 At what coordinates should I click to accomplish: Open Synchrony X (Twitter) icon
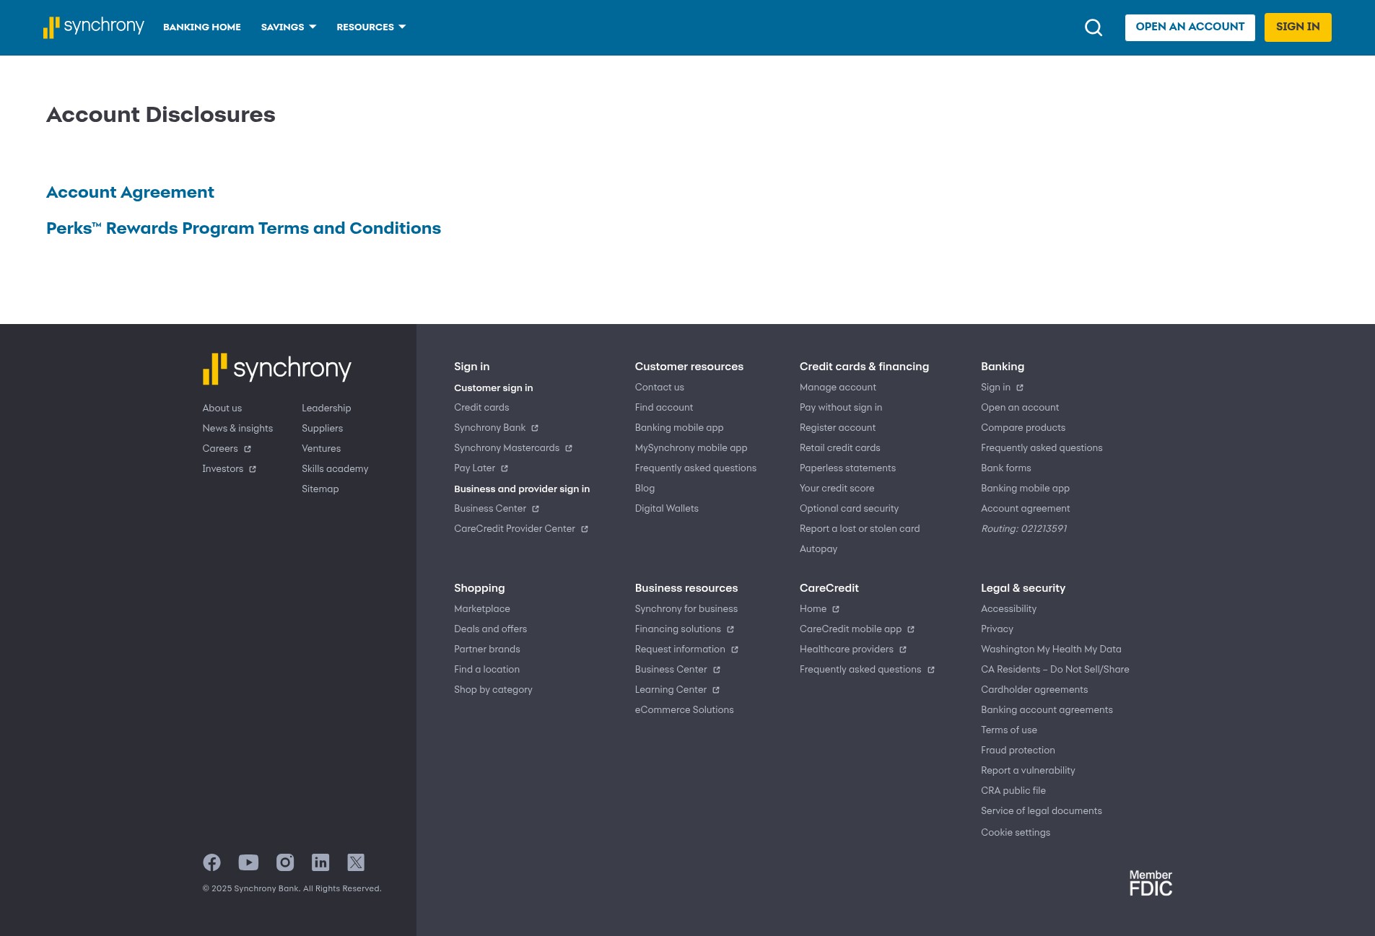pos(356,862)
